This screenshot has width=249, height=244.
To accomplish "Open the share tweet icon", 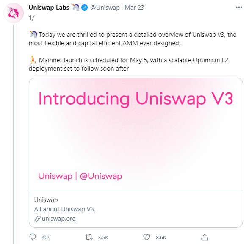I will pos(205,237).
